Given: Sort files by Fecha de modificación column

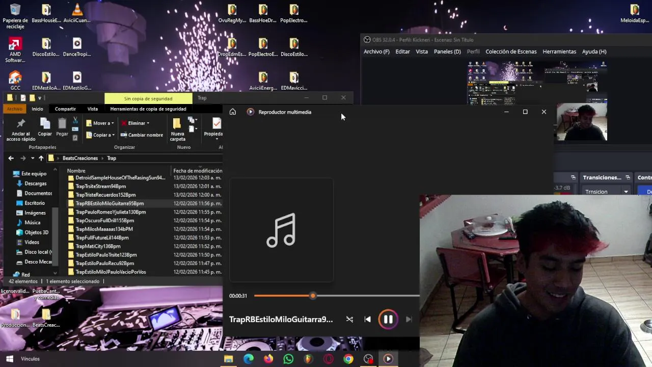Looking at the screenshot, I should click(x=198, y=171).
